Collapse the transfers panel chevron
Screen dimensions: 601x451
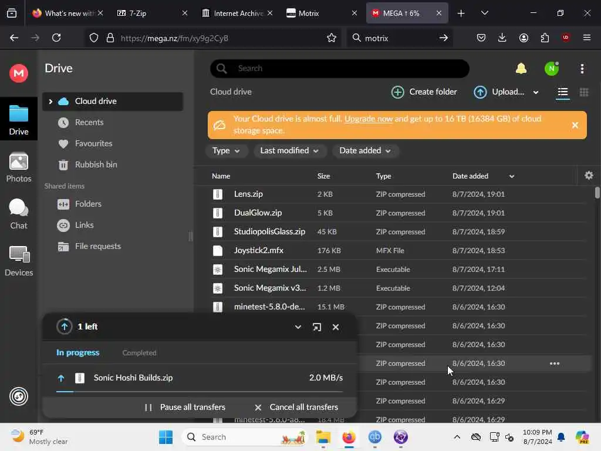tap(298, 327)
